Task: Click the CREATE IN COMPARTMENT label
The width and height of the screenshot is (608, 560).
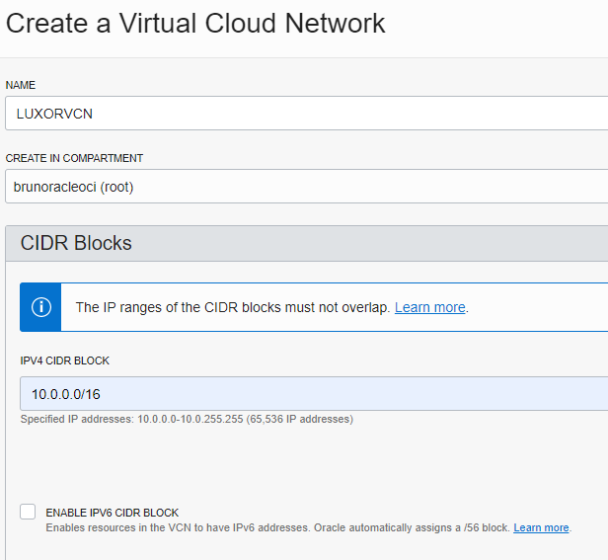Action: click(x=74, y=158)
